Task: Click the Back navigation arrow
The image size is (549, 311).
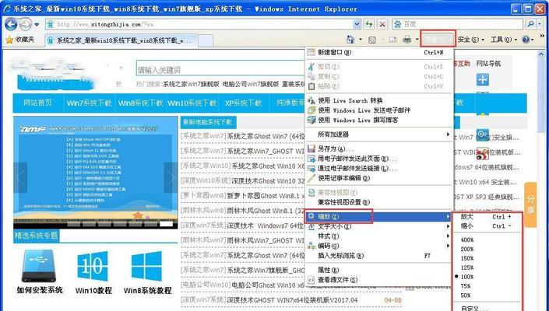Action: click(11, 24)
